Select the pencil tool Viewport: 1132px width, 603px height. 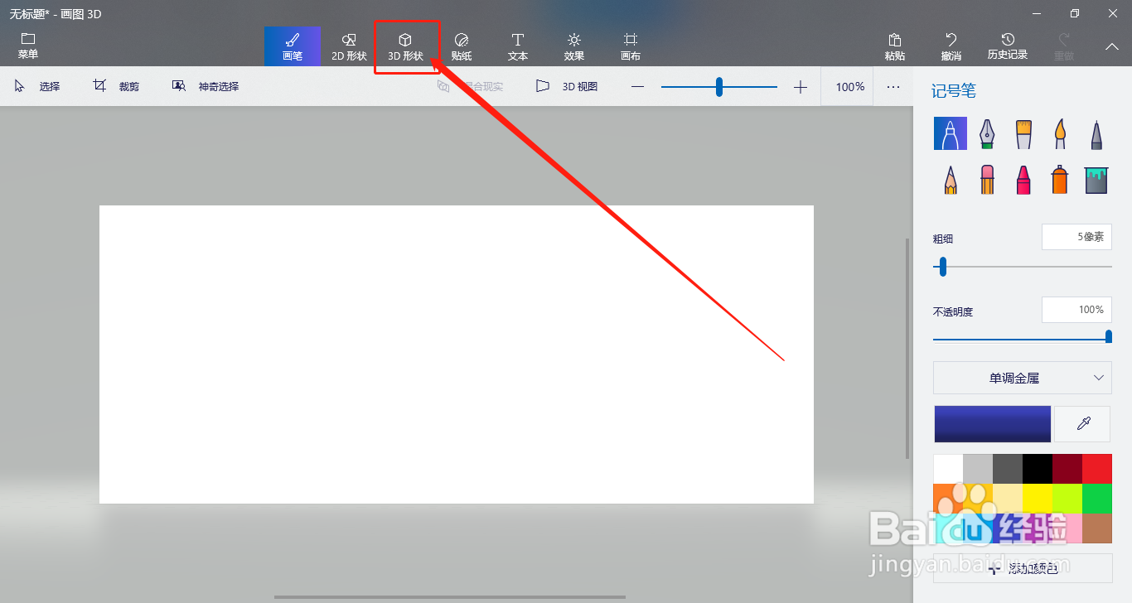pos(951,179)
